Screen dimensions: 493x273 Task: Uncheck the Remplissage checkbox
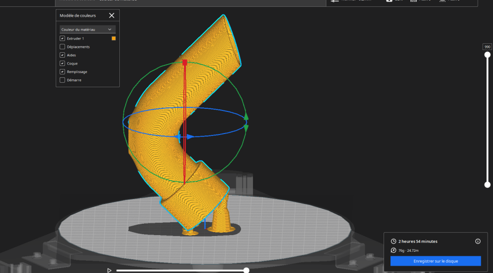(x=62, y=72)
